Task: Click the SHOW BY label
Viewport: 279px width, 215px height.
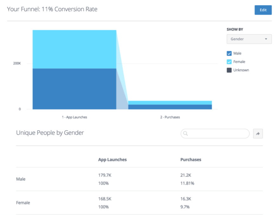Action: (235, 29)
